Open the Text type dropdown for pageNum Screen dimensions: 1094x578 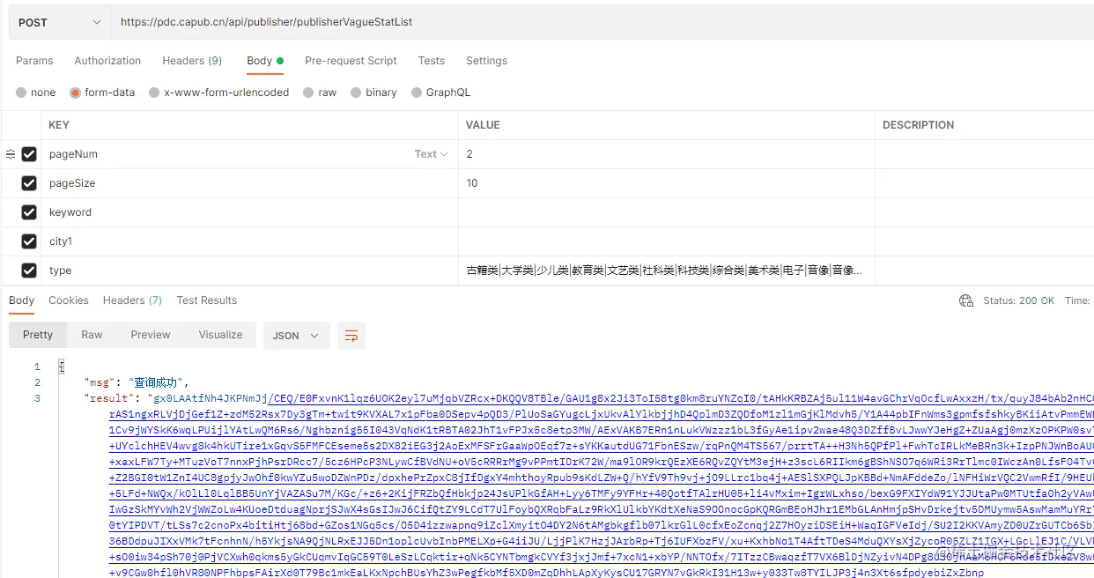(430, 153)
